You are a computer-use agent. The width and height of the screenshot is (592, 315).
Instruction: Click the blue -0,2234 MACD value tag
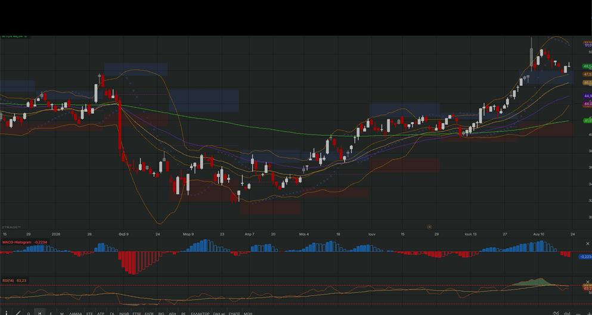(x=585, y=257)
